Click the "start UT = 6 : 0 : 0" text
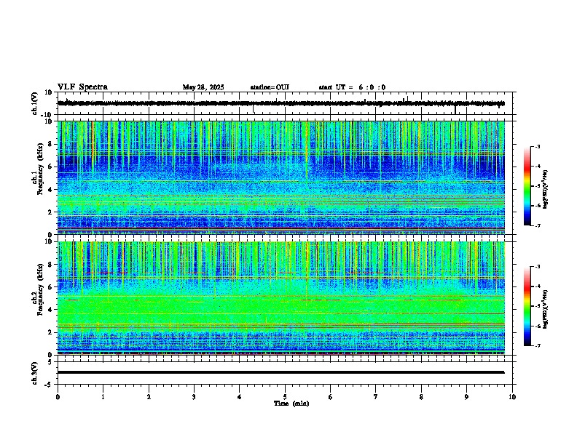Image resolution: width=577 pixels, height=445 pixels. [x=352, y=87]
